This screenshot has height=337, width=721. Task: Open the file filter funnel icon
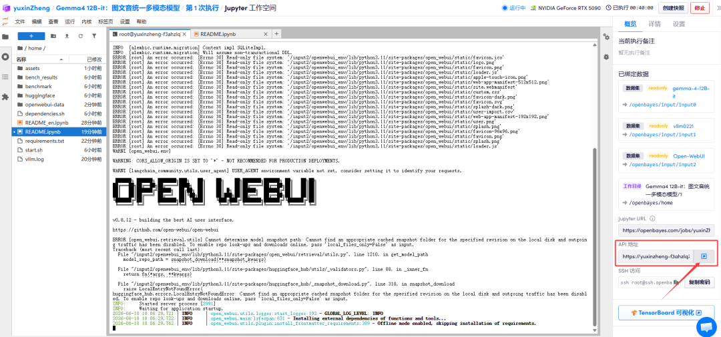click(x=94, y=36)
